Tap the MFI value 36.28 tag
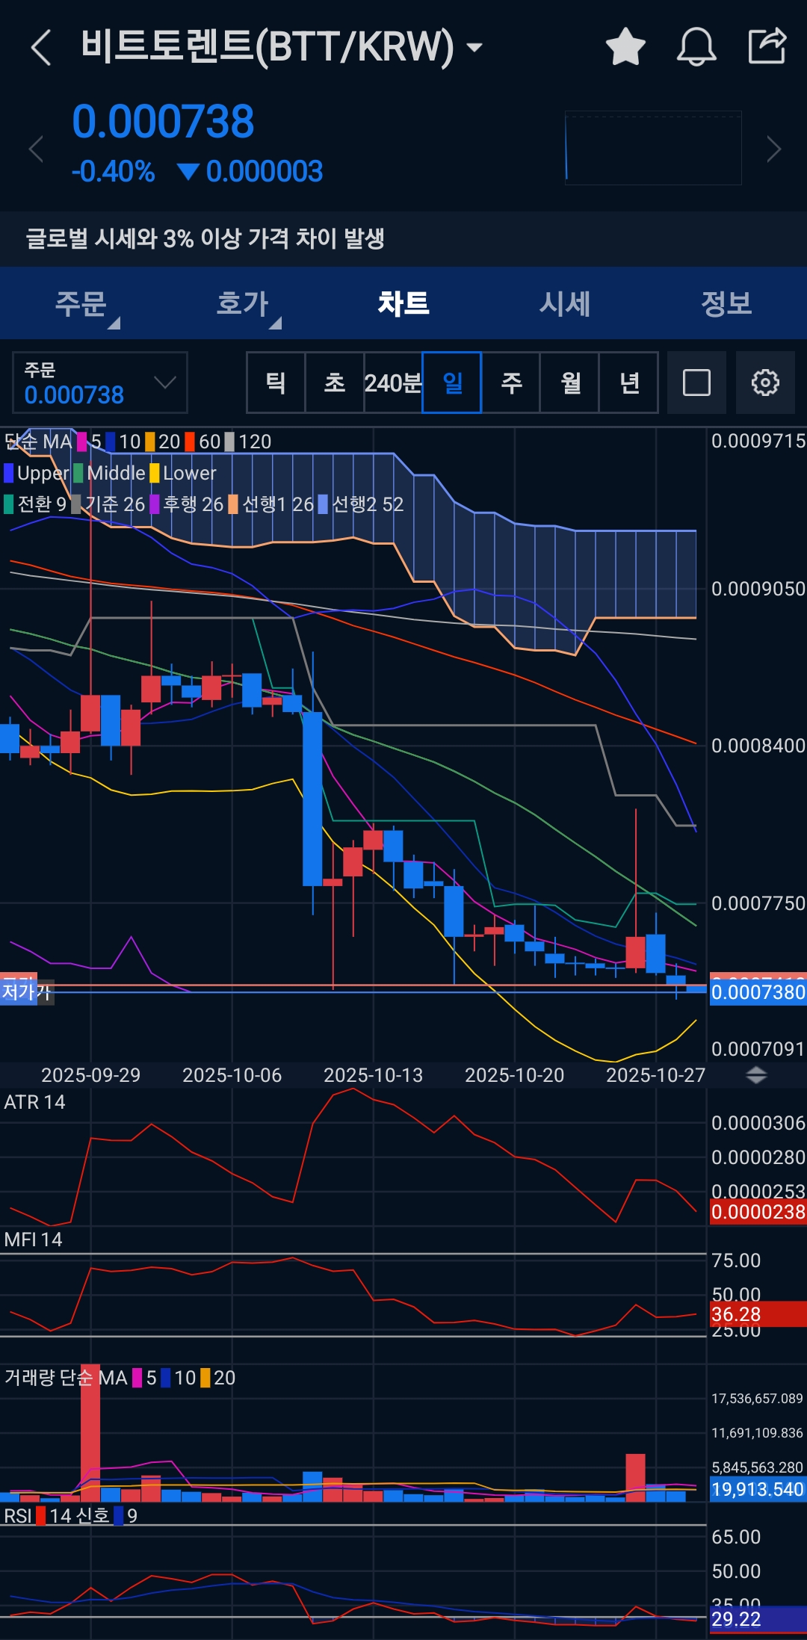 [758, 1314]
